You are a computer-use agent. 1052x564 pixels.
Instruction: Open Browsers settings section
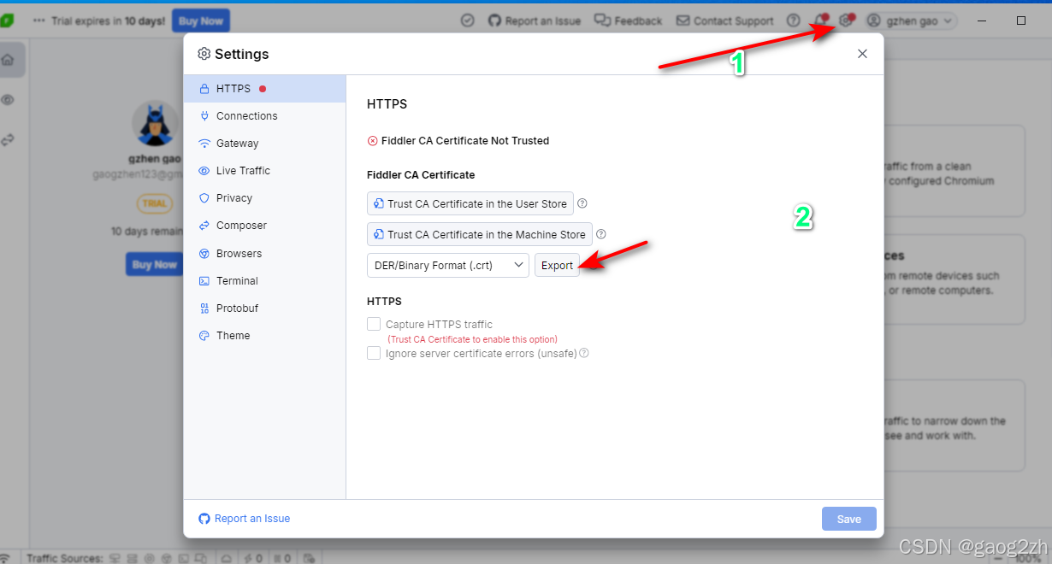pyautogui.click(x=265, y=253)
